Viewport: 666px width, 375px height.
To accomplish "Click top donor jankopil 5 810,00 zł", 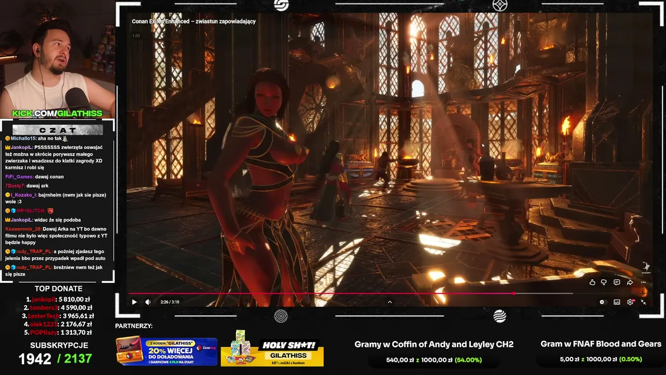I will pos(58,299).
